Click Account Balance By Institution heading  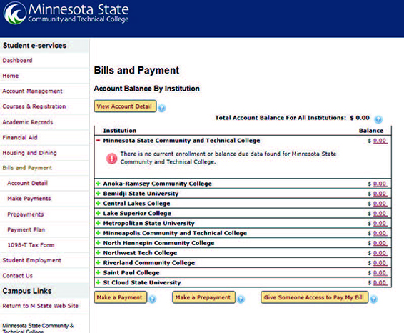point(146,89)
